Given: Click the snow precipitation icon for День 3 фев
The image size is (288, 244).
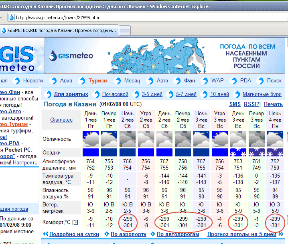Looking at the screenshot, I should click(238, 152).
